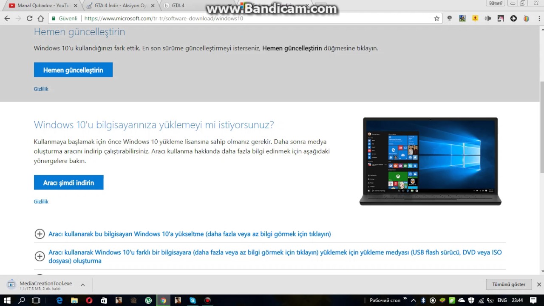Close the downloads bar

(539, 284)
